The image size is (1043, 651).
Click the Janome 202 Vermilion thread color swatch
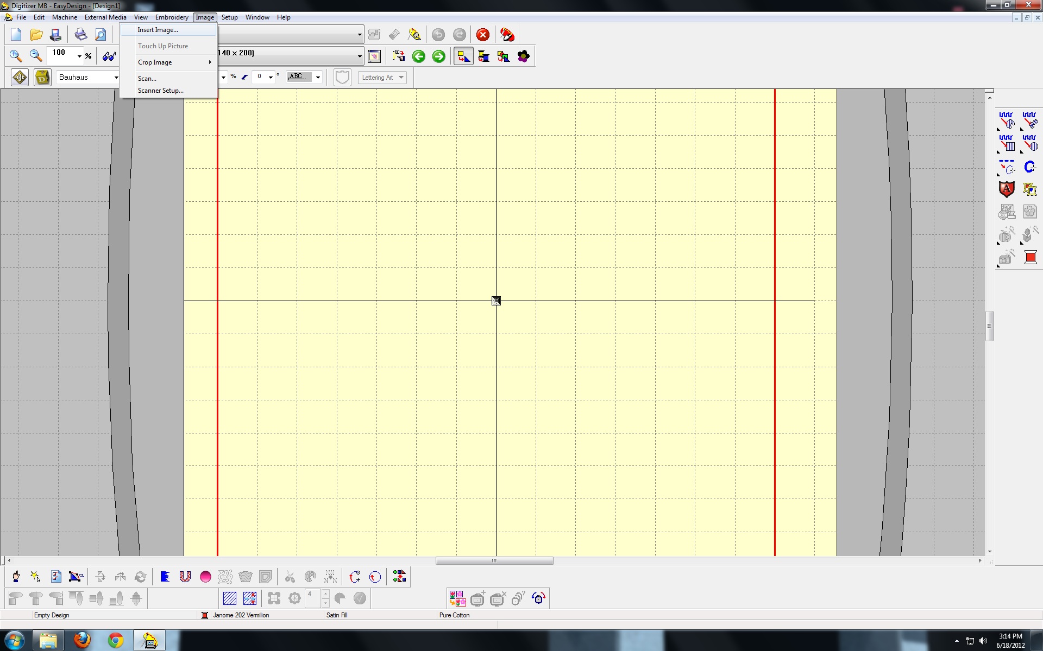(x=205, y=615)
